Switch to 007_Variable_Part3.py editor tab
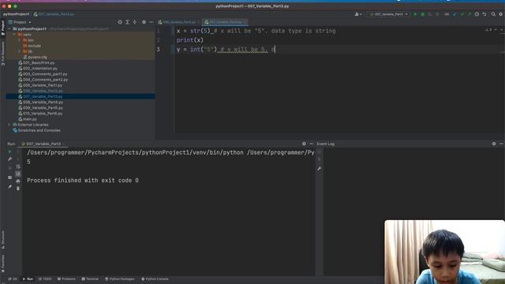Screen dimensions: 505x284 (x=225, y=22)
